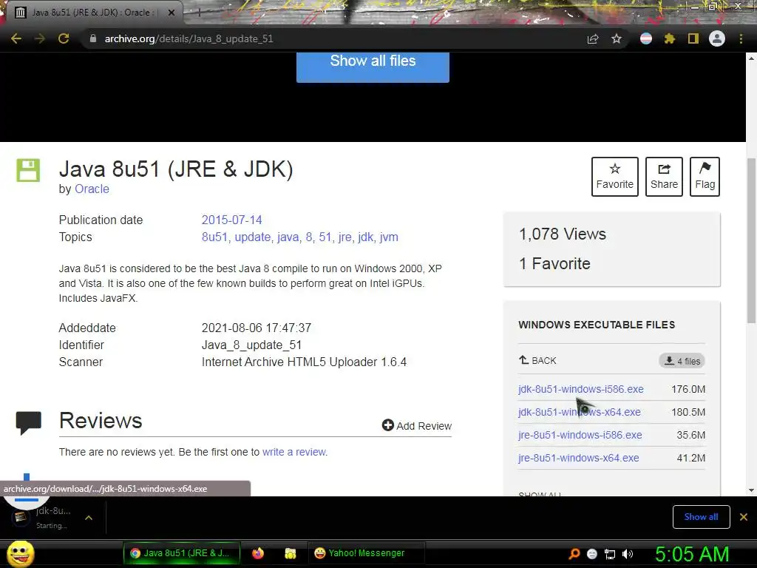This screenshot has width=757, height=568.
Task: Go back with the browser back arrow
Action: pyautogui.click(x=16, y=38)
